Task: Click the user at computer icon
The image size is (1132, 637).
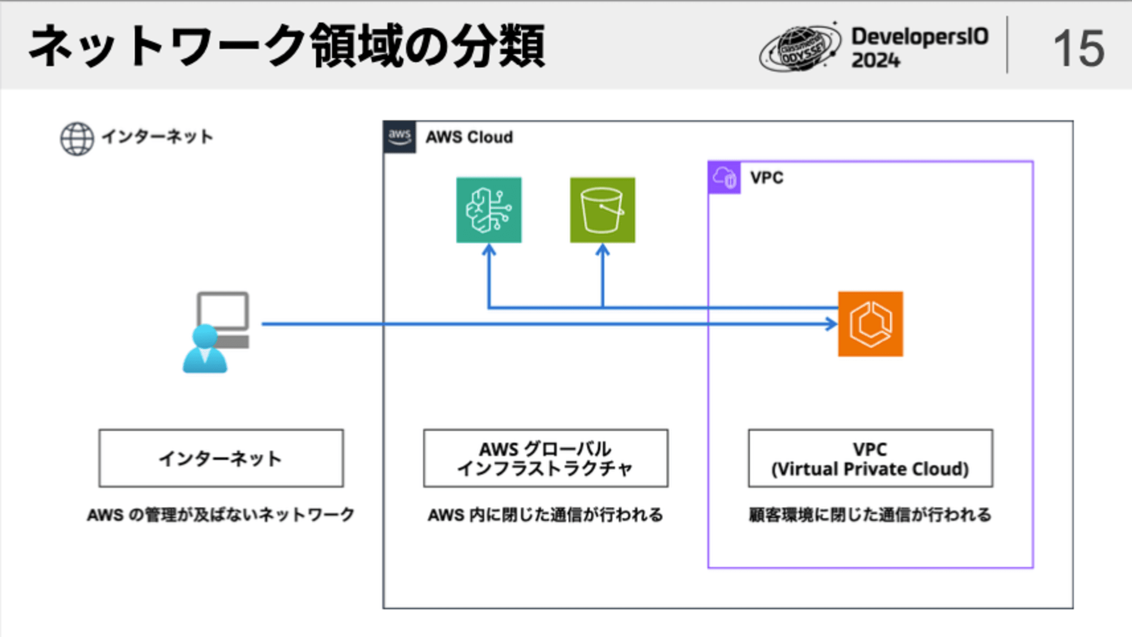Action: [x=216, y=333]
